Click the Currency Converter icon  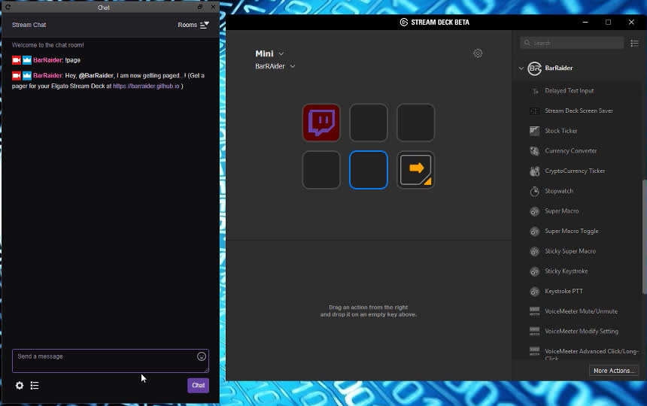click(535, 151)
